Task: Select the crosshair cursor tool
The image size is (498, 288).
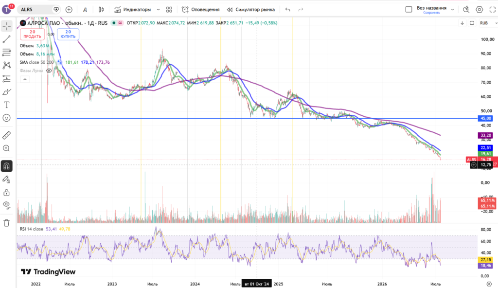Action: [7, 26]
